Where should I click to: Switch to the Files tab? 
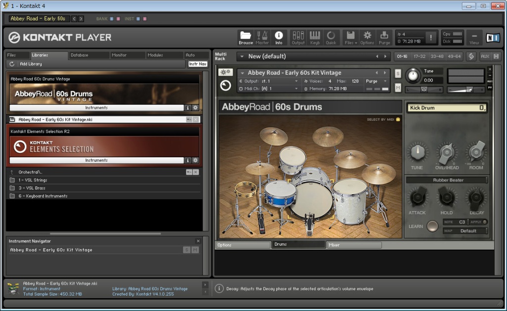coord(18,55)
